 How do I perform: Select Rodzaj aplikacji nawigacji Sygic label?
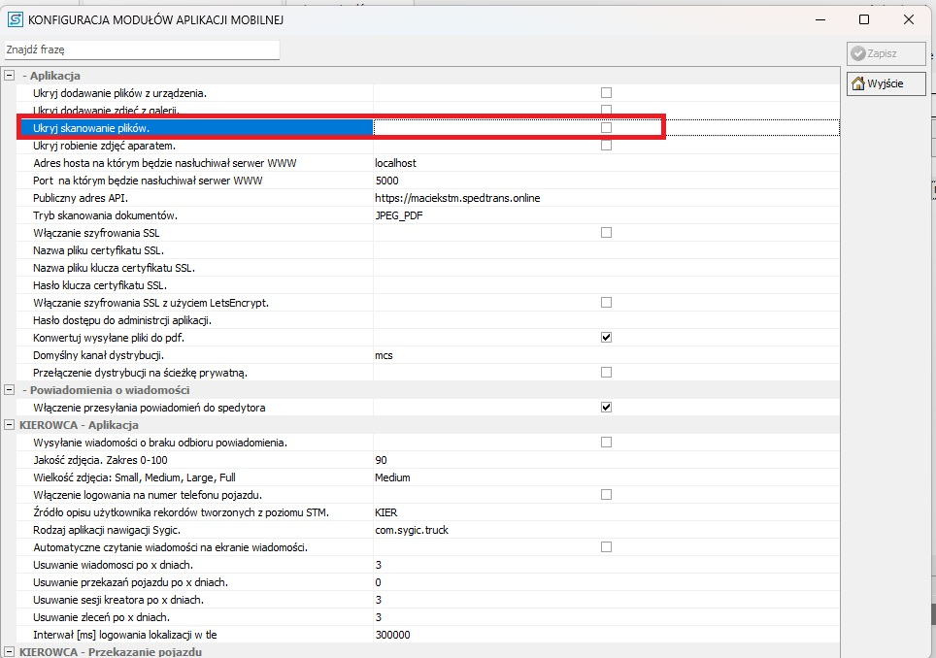(x=107, y=530)
